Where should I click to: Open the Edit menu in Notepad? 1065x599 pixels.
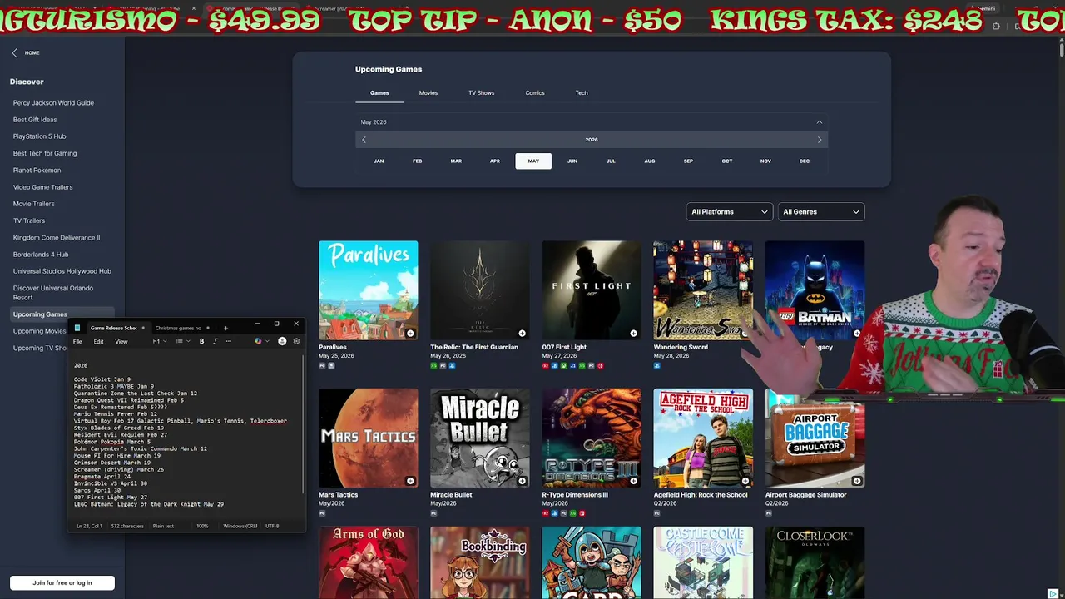tap(98, 341)
